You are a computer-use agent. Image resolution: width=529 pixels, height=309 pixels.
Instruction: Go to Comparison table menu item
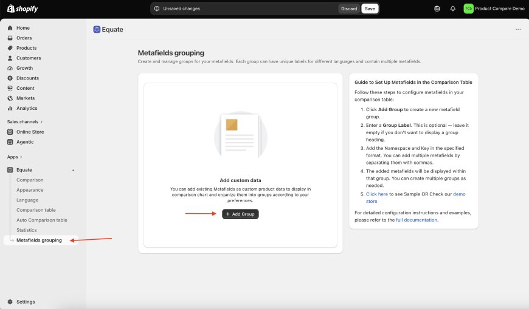[x=36, y=210]
